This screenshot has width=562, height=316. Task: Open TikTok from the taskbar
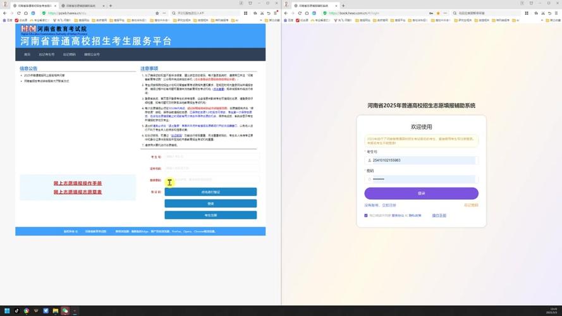tap(16, 310)
